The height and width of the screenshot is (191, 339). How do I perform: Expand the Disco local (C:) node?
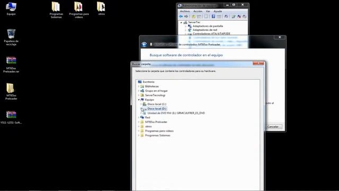(141, 104)
